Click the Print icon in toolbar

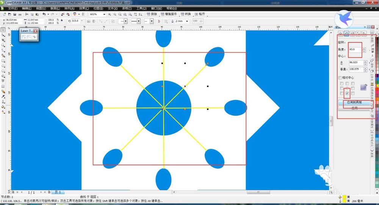[20, 14]
